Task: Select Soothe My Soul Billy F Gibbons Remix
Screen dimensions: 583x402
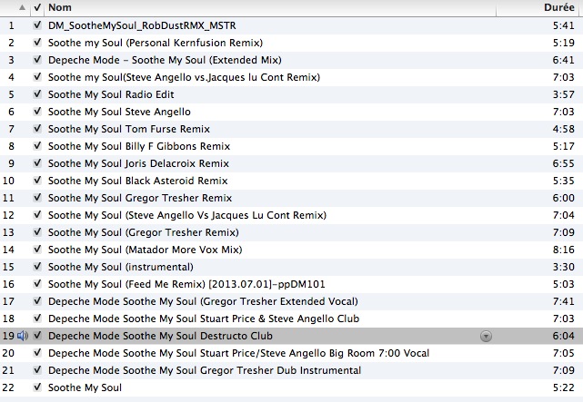Action: click(x=139, y=146)
